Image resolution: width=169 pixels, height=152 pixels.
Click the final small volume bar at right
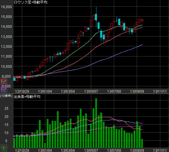click(142, 143)
